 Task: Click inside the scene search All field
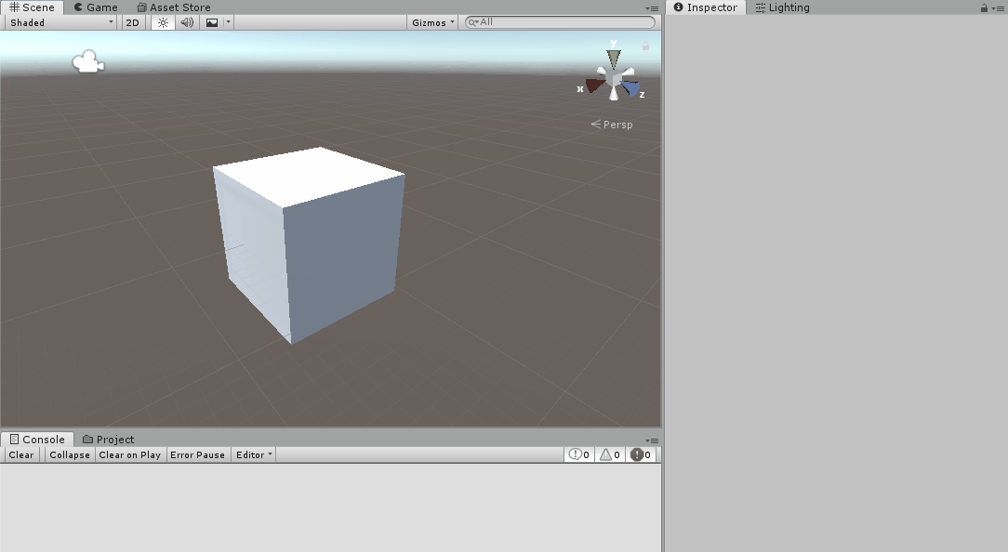point(558,22)
